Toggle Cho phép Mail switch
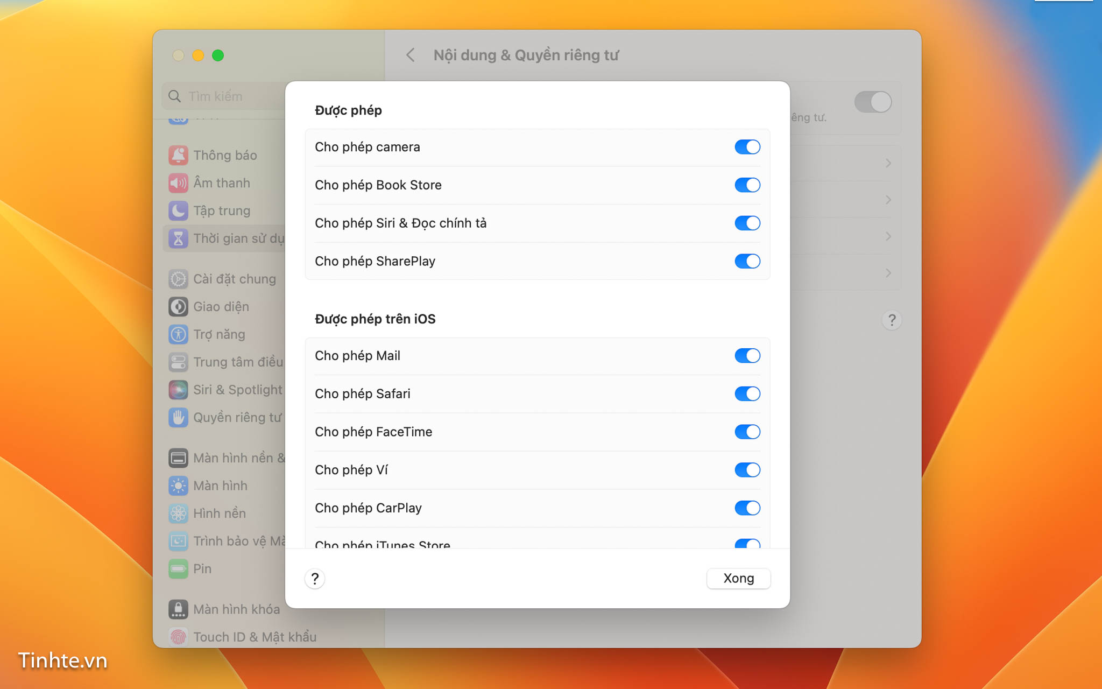Screen dimensions: 1102x689 click(x=747, y=356)
